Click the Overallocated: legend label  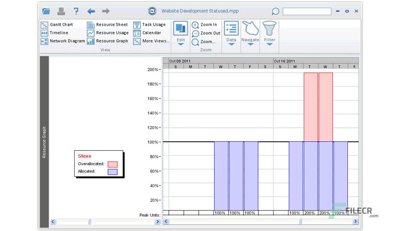click(91, 164)
